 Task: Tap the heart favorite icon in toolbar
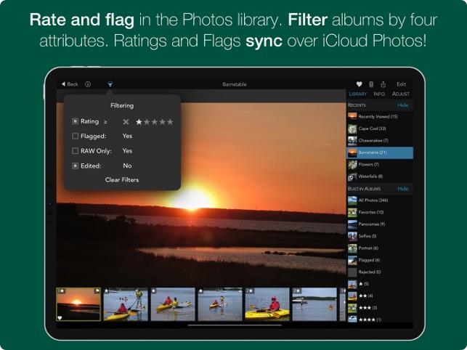[360, 84]
